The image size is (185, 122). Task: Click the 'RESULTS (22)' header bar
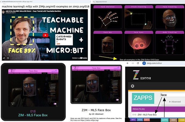pyautogui.click(x=158, y=109)
